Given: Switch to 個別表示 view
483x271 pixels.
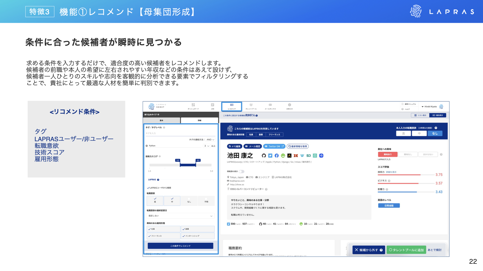Looking at the screenshot, I should [x=438, y=115].
